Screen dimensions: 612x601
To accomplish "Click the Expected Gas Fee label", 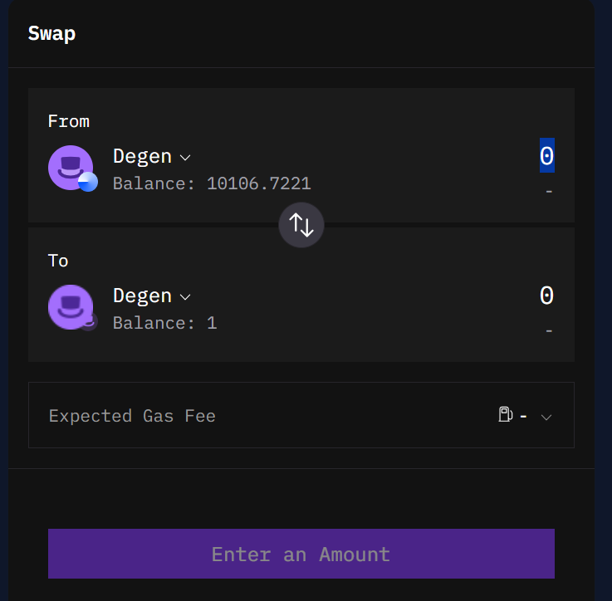I will click(132, 416).
